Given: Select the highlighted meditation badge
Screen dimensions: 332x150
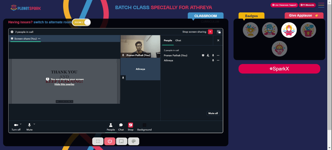Looking at the screenshot, I should [x=289, y=30].
